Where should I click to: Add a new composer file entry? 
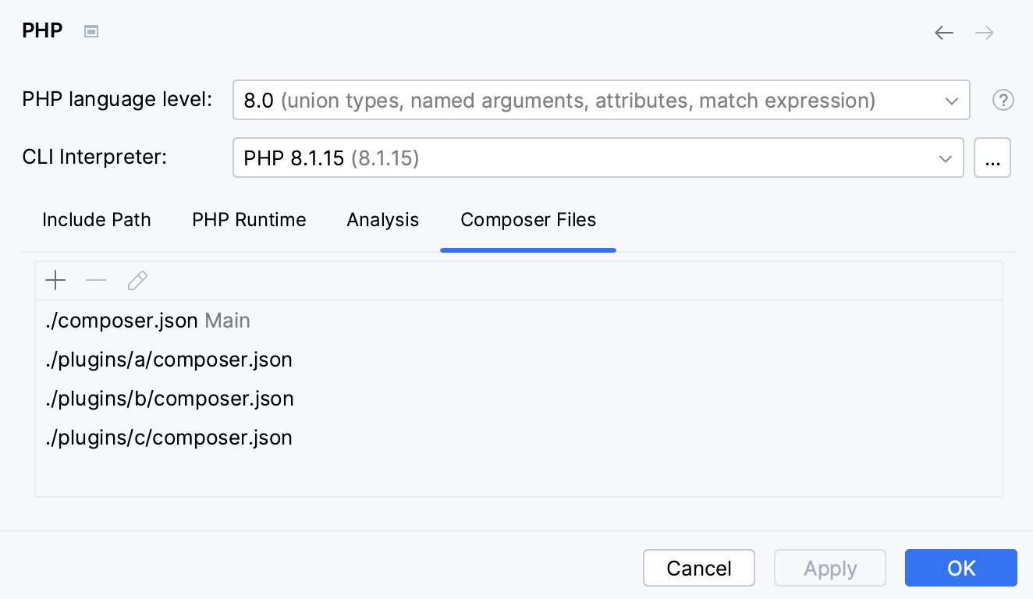coord(55,280)
